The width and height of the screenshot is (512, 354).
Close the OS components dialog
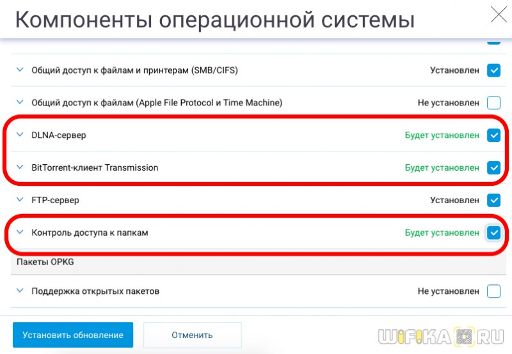tap(499, 15)
